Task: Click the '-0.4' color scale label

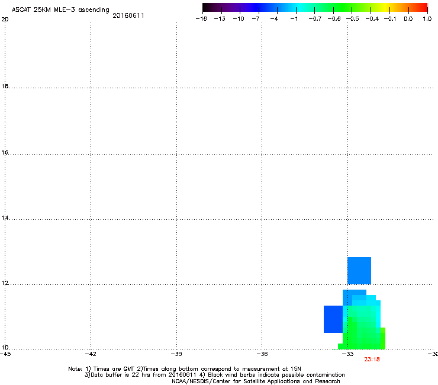Action: tap(372, 19)
